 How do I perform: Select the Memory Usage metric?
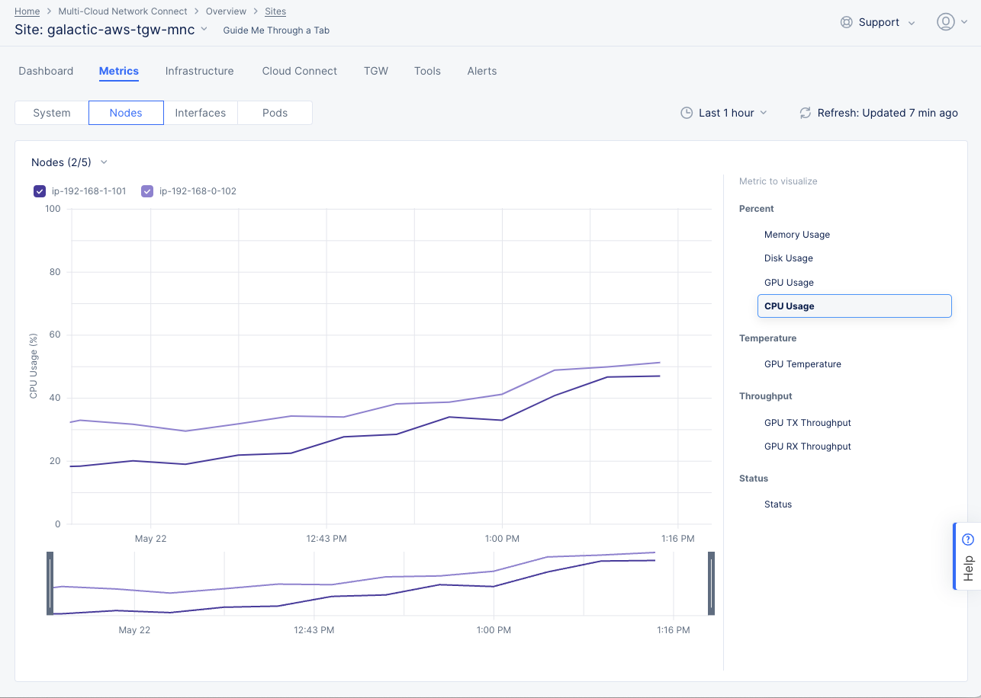point(796,234)
